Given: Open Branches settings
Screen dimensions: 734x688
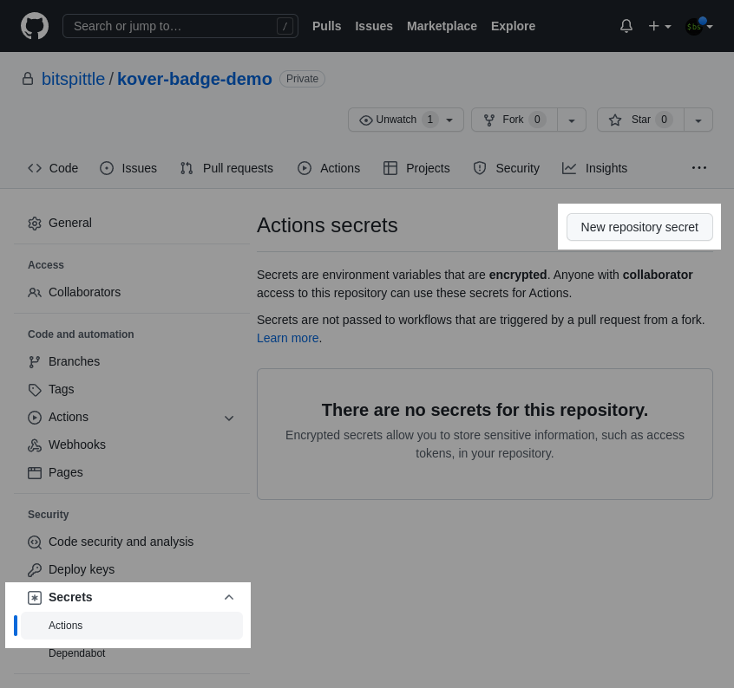Looking at the screenshot, I should (x=132, y=361).
